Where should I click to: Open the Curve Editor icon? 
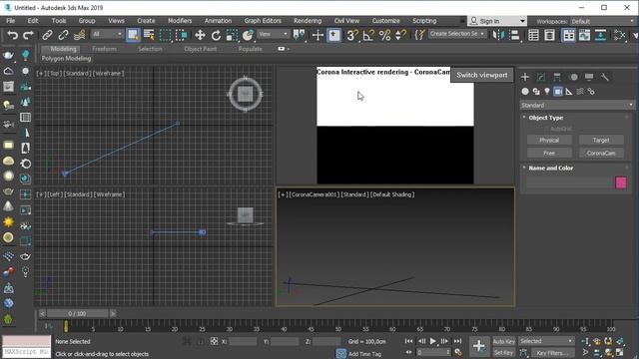(584, 36)
